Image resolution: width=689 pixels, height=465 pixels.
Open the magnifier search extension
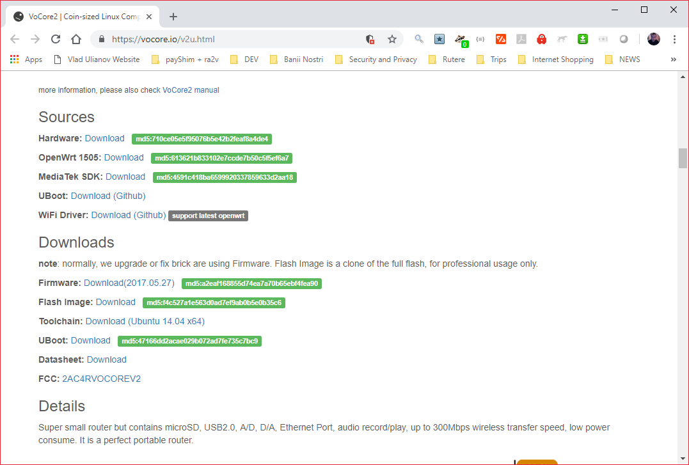419,39
